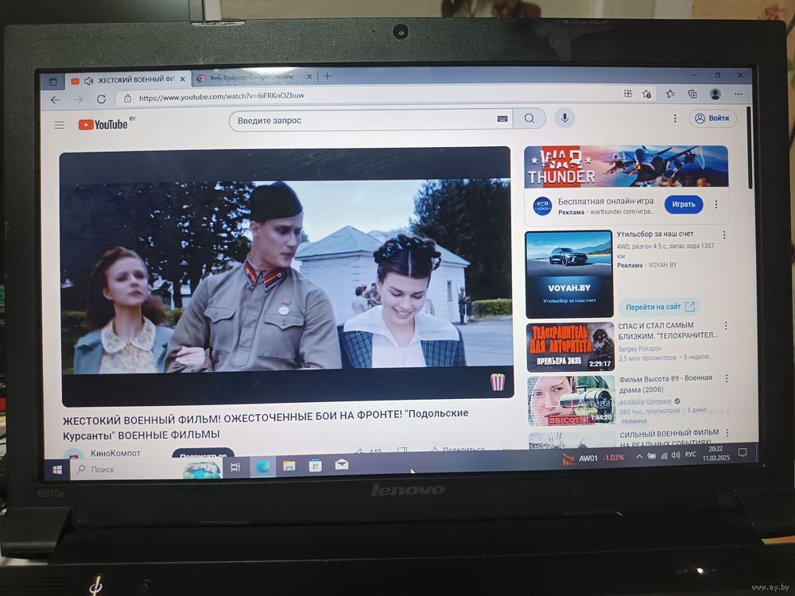Close the ЖЕСТОКИЙ ВОЕННЫЙ ФИЛЬМ tab
The width and height of the screenshot is (795, 596).
click(x=183, y=79)
